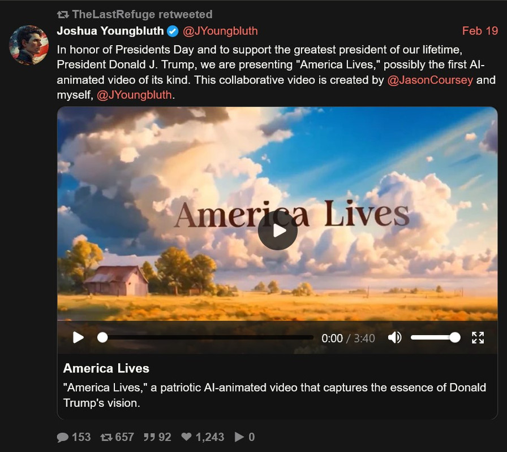507x452 pixels.
Task: Click the retweet arrows icon beside TheLastRefuge
Action: (x=63, y=14)
